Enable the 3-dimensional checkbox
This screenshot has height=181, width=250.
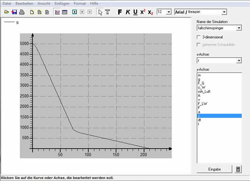tap(199, 37)
